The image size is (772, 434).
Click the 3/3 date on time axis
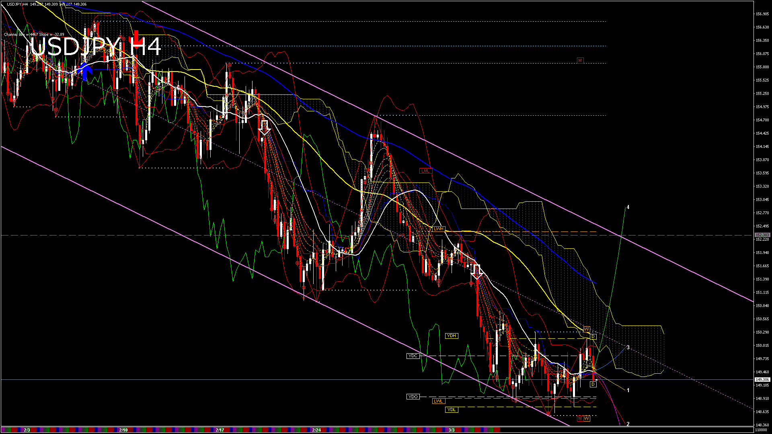click(452, 430)
